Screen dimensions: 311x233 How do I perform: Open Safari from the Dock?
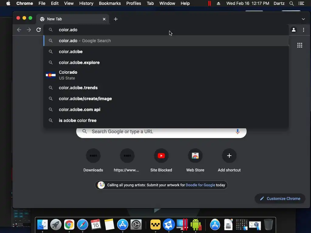point(83,225)
